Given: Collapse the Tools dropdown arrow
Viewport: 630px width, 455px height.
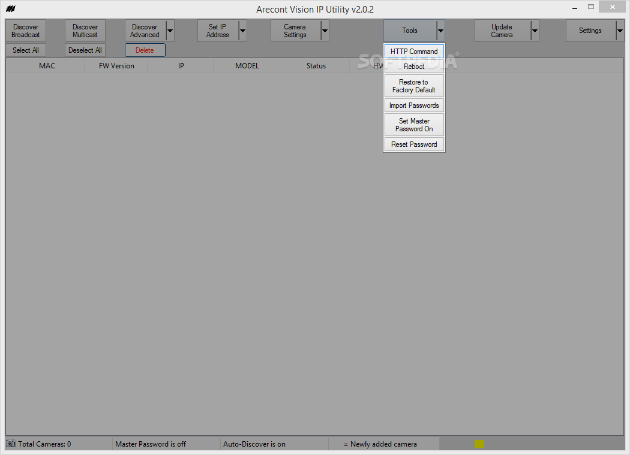Looking at the screenshot, I should [441, 31].
